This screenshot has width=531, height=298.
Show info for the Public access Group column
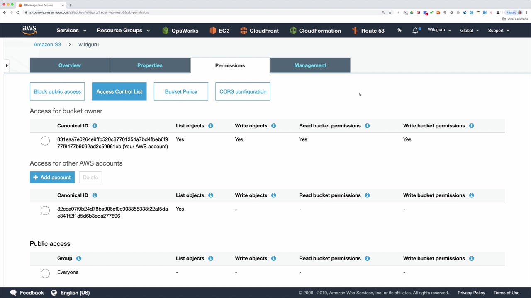point(79,258)
